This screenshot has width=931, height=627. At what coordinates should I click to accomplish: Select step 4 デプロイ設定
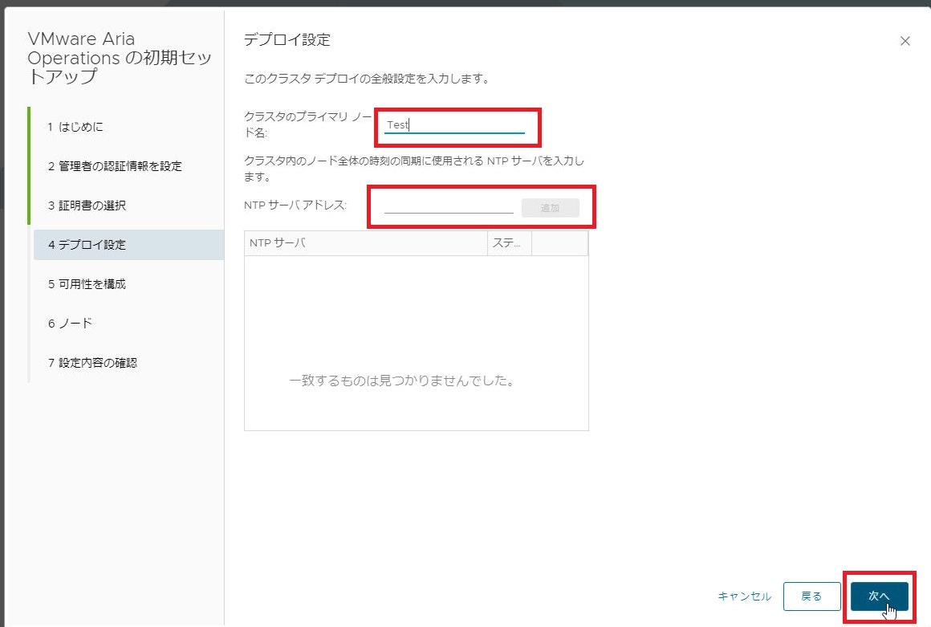pos(129,245)
